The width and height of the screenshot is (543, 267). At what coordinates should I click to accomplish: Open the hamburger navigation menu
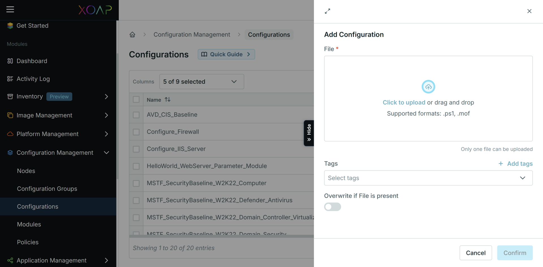10,9
